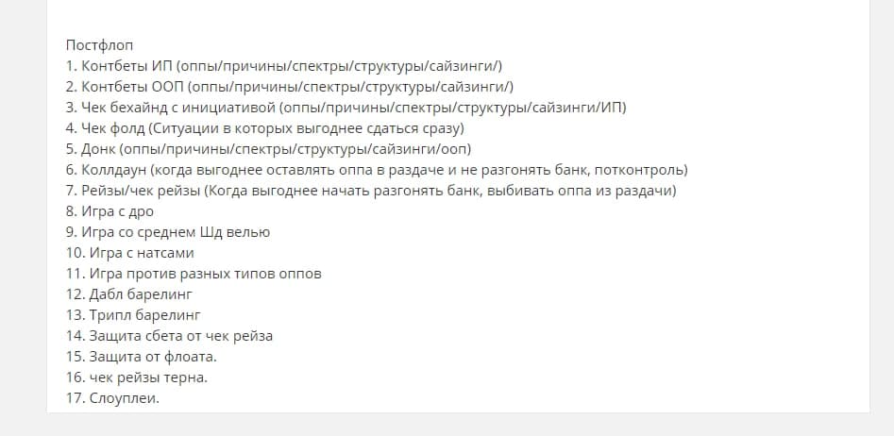894x436 pixels.
Task: Click item 17 Слоуплеи
Action: click(x=113, y=398)
